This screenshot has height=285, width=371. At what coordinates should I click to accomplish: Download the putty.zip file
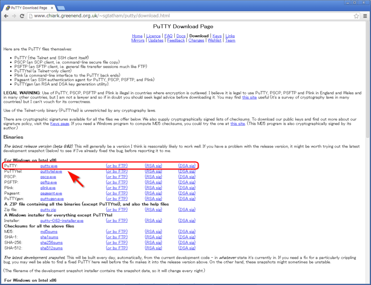point(48,210)
